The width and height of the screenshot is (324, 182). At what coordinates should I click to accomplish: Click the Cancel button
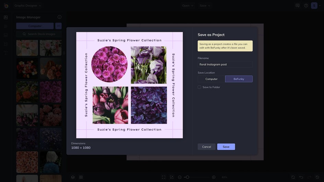coord(207,147)
